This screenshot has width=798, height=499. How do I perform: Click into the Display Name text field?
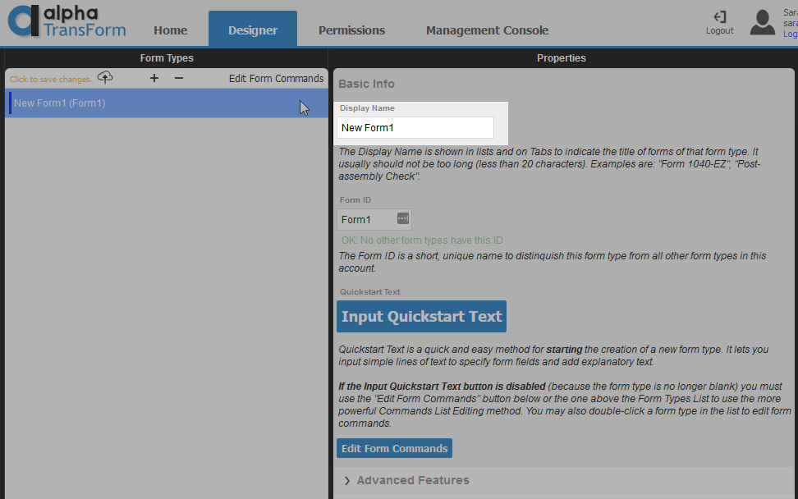(x=415, y=128)
